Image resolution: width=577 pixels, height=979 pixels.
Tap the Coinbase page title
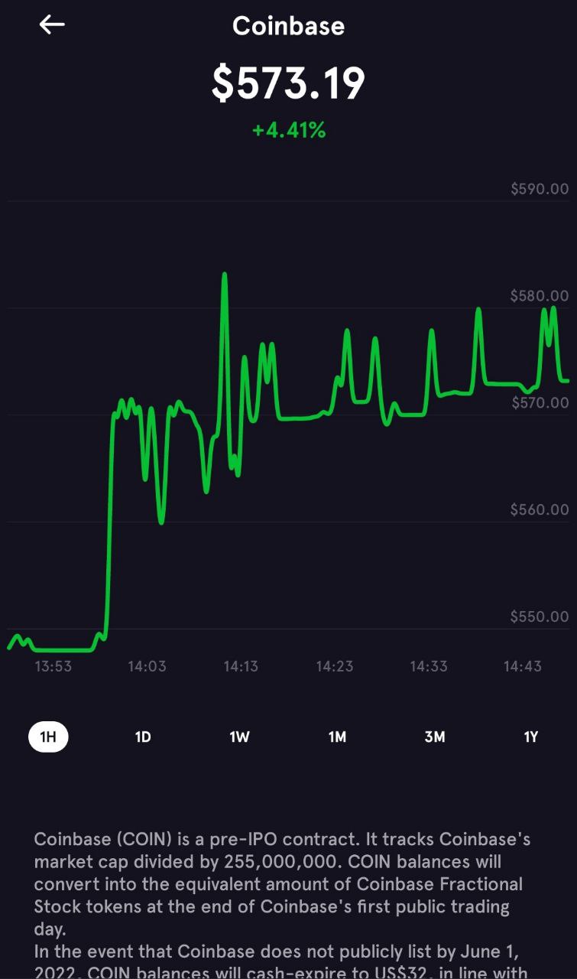coord(288,26)
